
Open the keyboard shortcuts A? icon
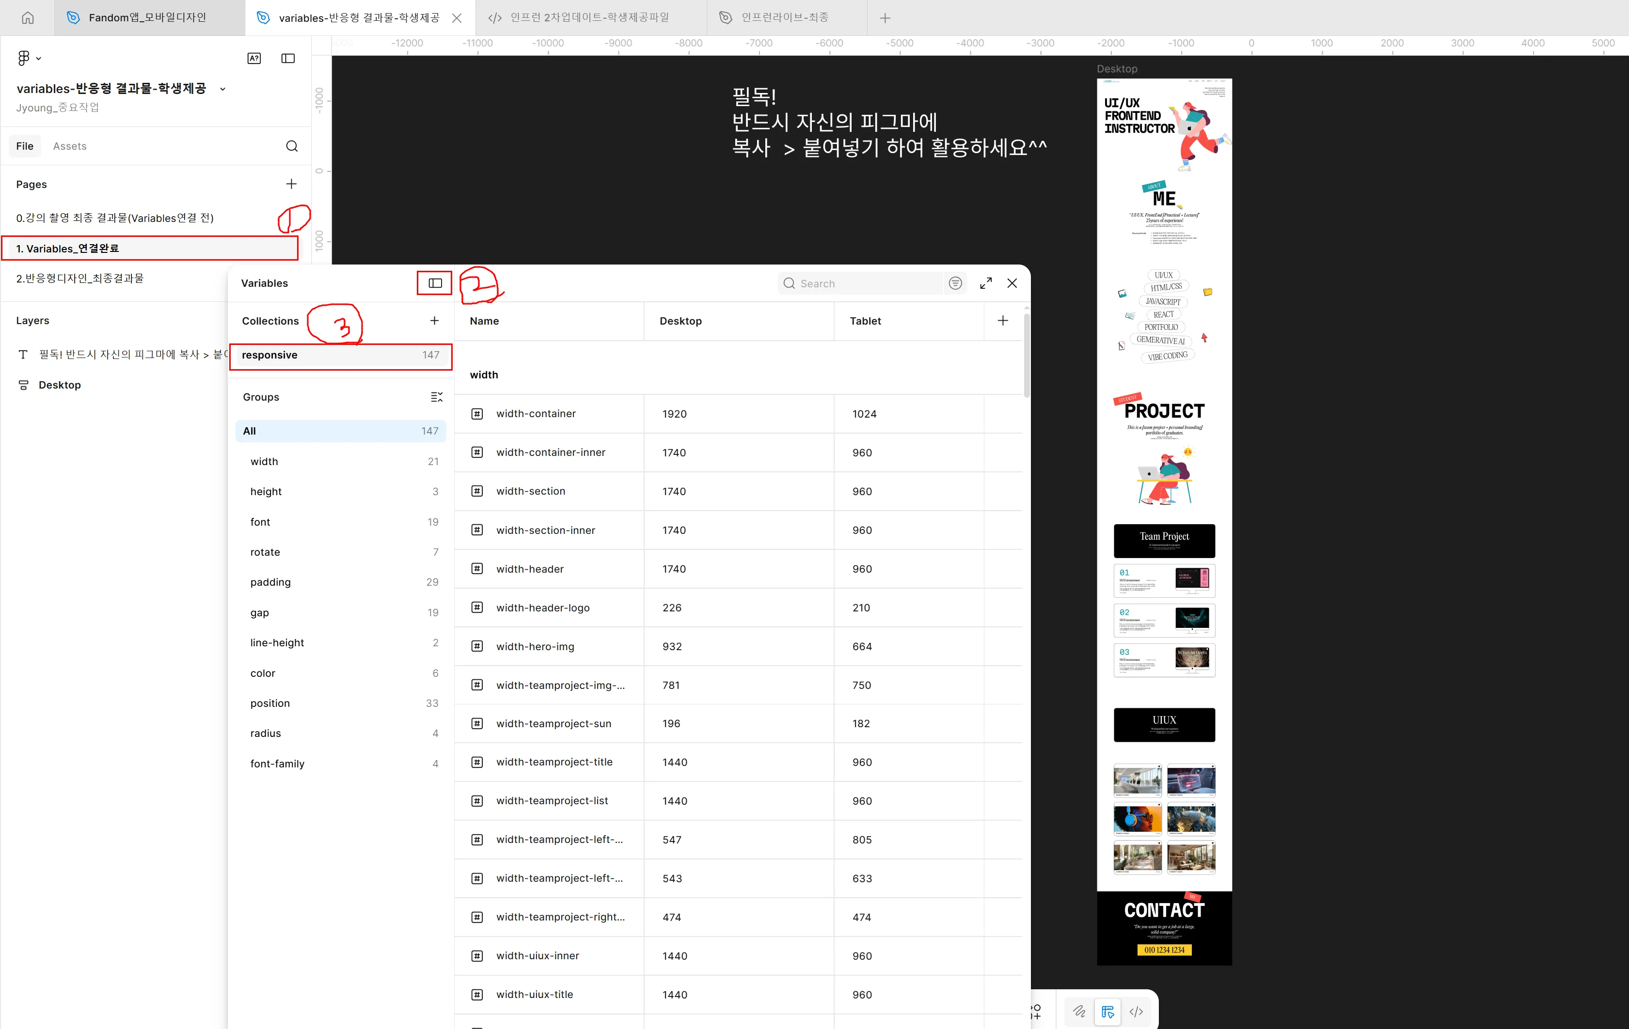(254, 58)
